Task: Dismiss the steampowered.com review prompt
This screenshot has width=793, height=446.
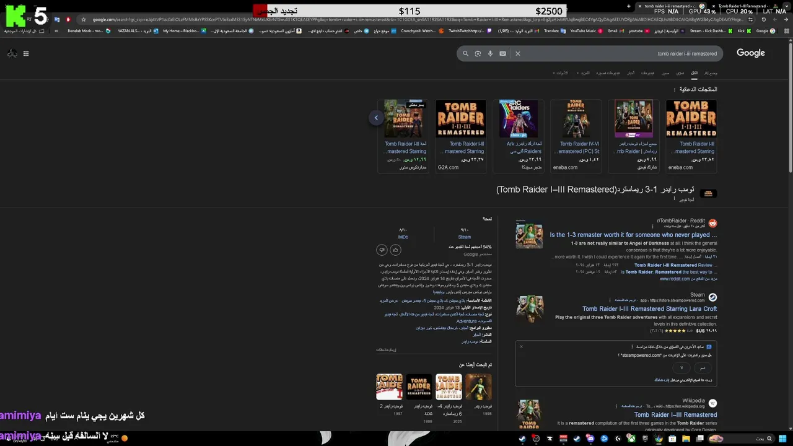Action: pos(521,347)
